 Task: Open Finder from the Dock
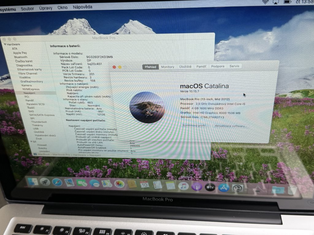point(33,182)
